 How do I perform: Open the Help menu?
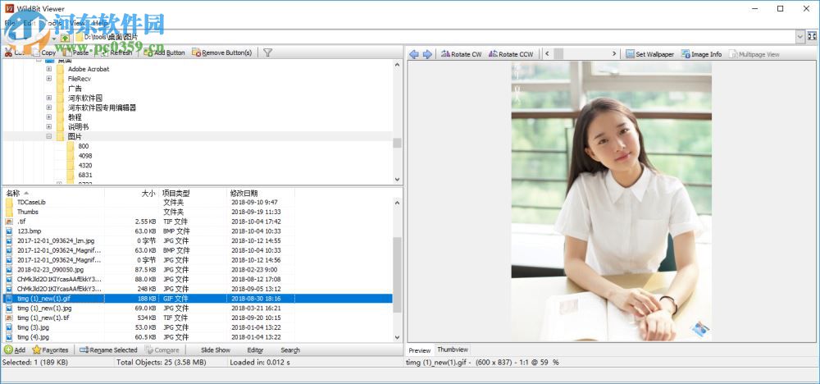click(100, 23)
